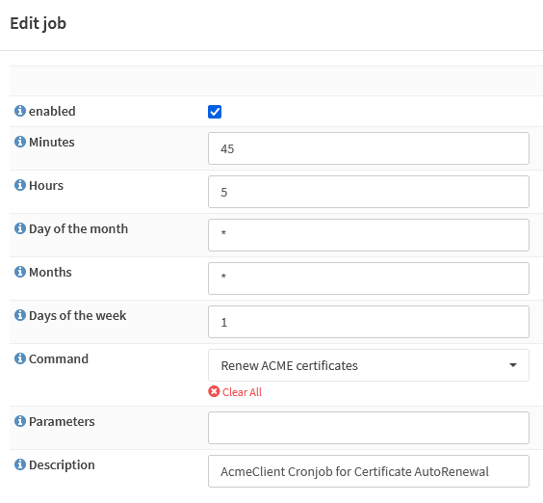543x503 pixels.
Task: Click into the Hours input field
Action: [x=369, y=192]
